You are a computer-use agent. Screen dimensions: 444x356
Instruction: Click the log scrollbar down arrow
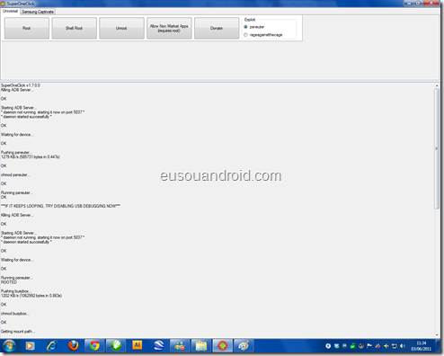pyautogui.click(x=437, y=334)
